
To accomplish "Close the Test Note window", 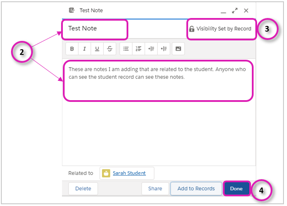I will [246, 11].
